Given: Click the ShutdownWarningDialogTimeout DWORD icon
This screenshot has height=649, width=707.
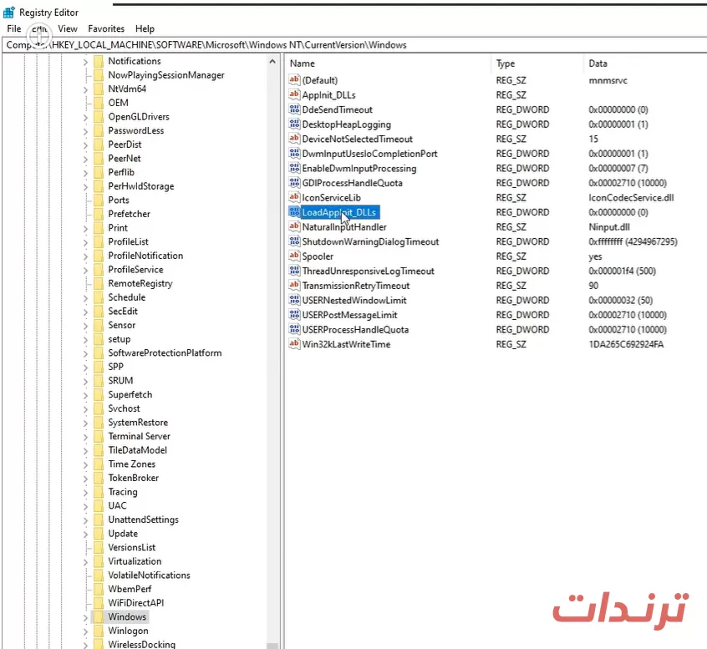Looking at the screenshot, I should pos(294,241).
